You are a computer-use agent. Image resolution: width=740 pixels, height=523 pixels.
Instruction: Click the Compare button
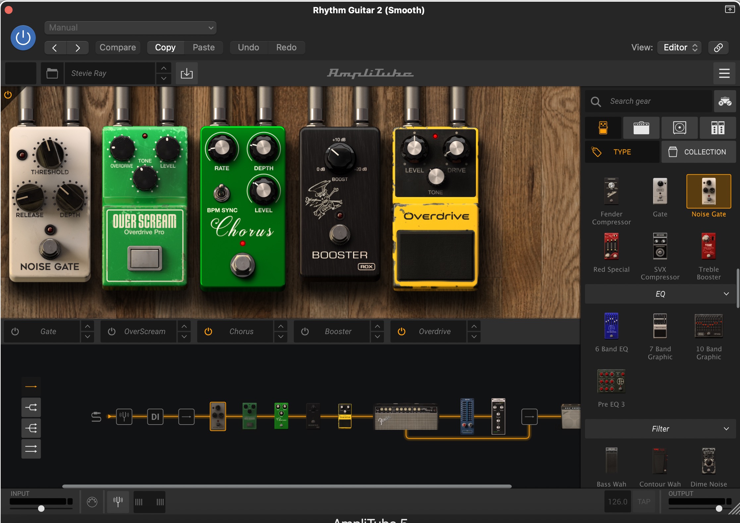coord(118,47)
